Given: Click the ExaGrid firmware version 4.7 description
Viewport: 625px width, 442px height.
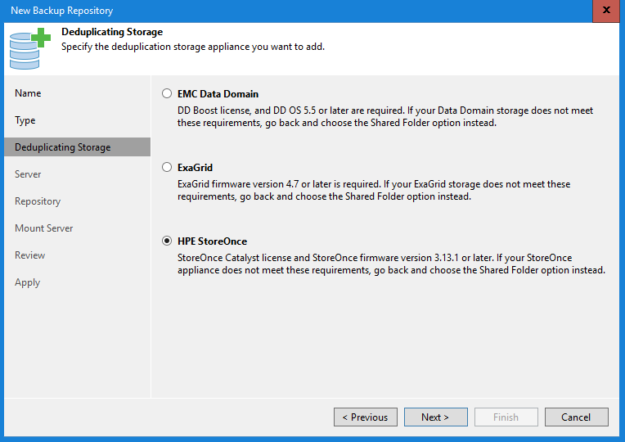Looking at the screenshot, I should [374, 190].
